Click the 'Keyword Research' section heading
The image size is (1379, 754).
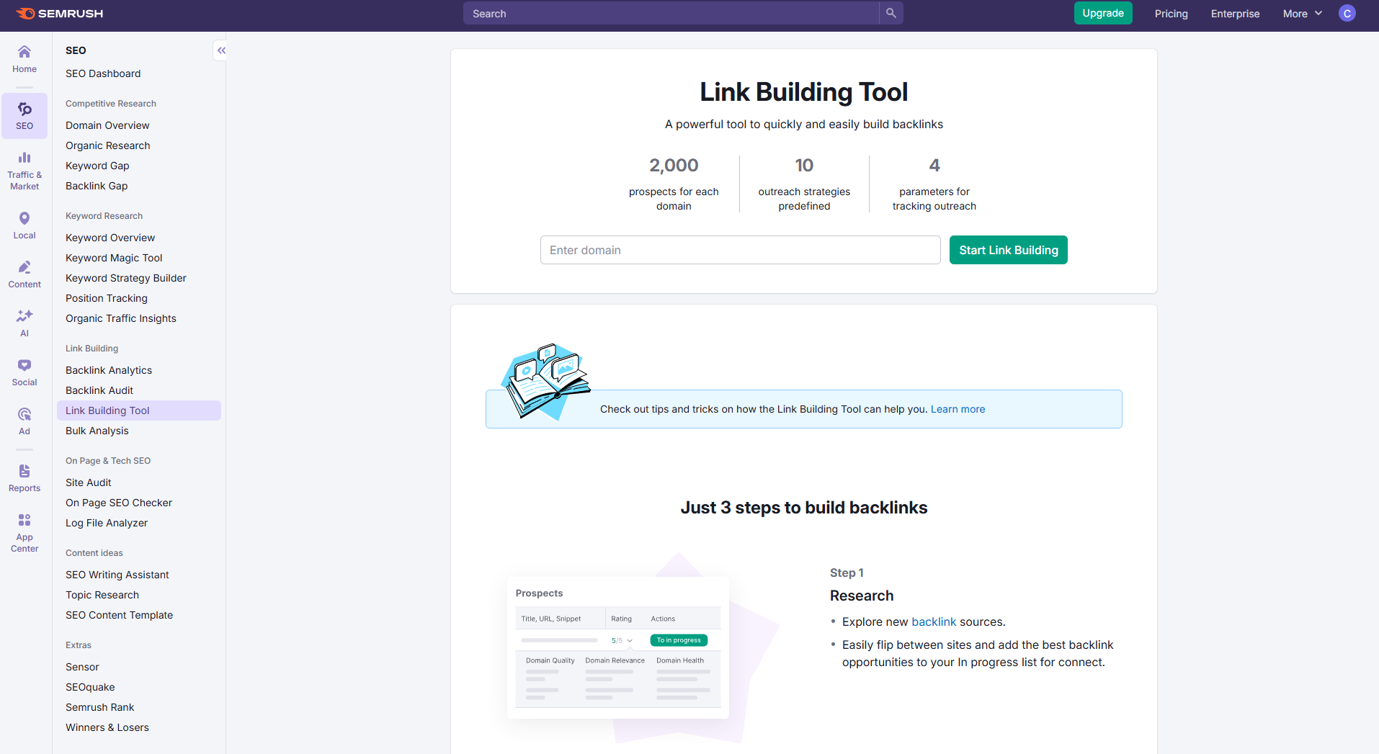104,216
